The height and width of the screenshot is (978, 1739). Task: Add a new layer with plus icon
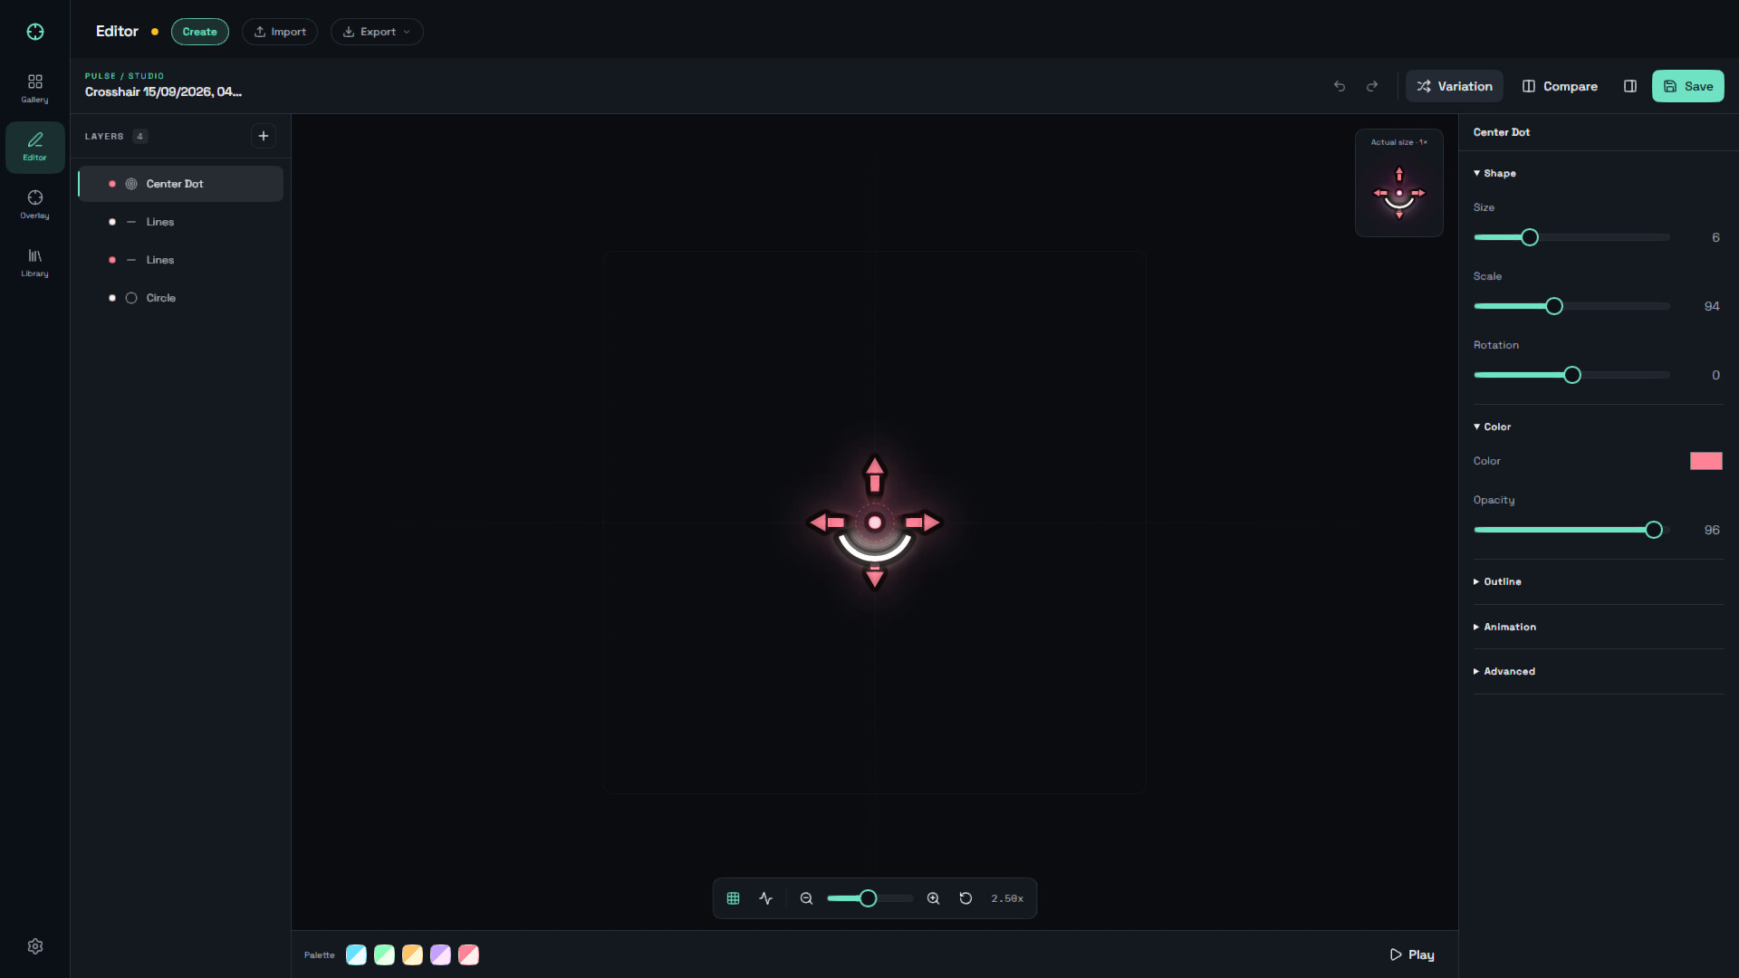[x=264, y=136]
